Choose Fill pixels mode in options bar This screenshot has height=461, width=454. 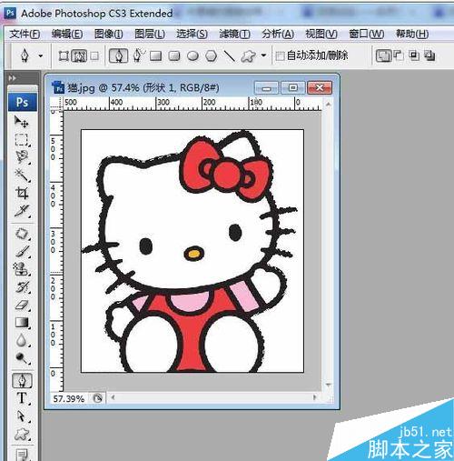click(x=94, y=55)
